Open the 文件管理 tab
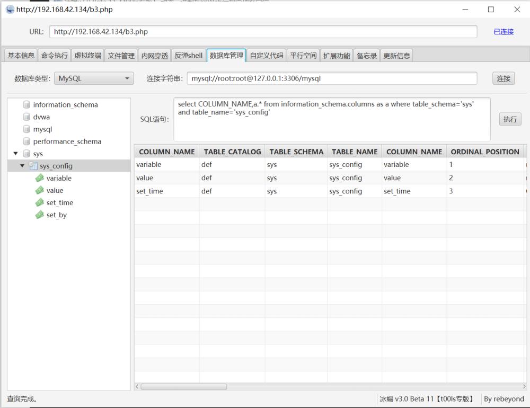The width and height of the screenshot is (530, 408). pyautogui.click(x=121, y=56)
